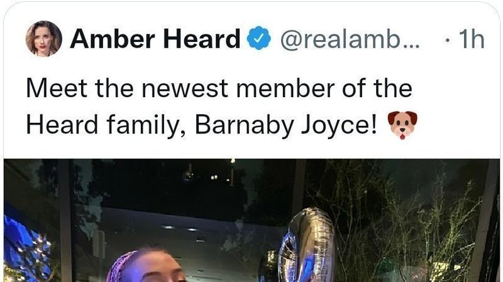Click the person's purple headband in the photo
The image size is (503, 282).
tap(121, 266)
